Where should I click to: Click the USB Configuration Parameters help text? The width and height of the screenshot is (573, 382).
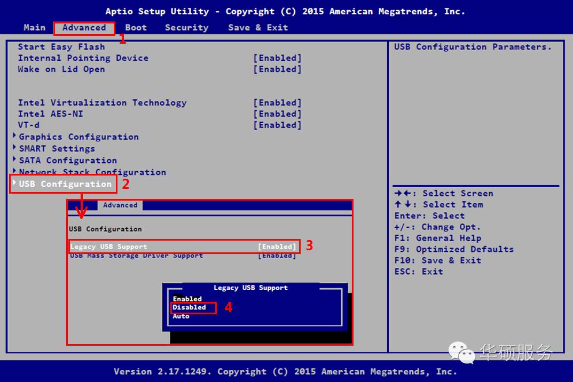coord(473,47)
